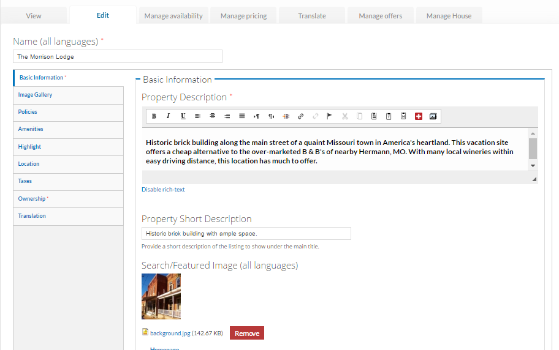Open the Amenities section

[69, 129]
